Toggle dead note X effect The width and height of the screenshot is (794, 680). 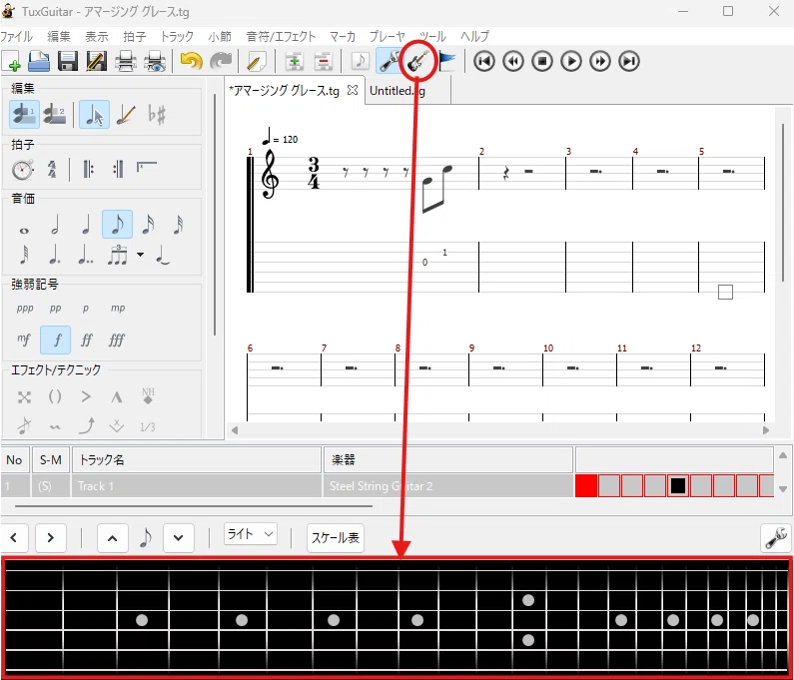(x=24, y=397)
